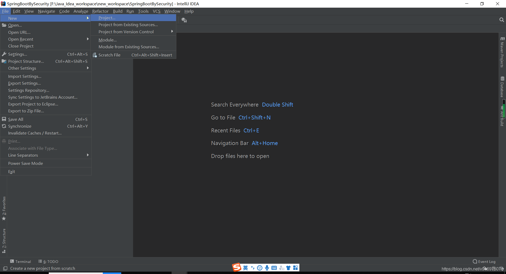Open the Navigate menu
The width and height of the screenshot is (506, 274).
(x=46, y=11)
